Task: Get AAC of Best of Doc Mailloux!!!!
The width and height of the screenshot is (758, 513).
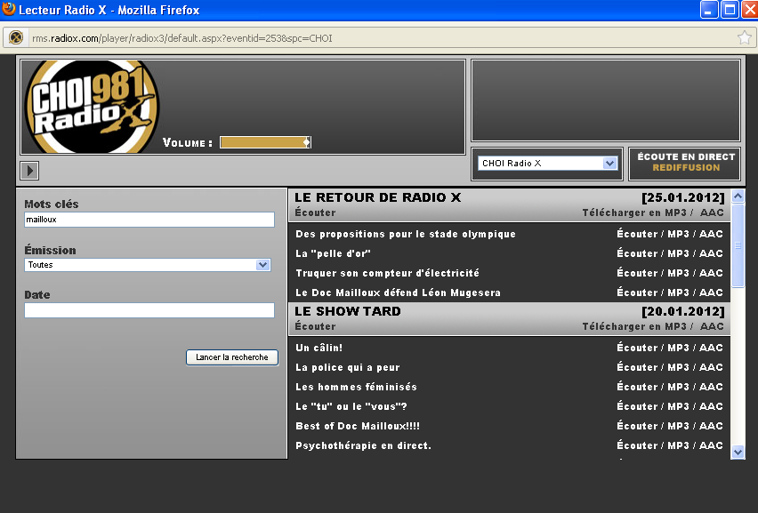Action: pos(711,426)
